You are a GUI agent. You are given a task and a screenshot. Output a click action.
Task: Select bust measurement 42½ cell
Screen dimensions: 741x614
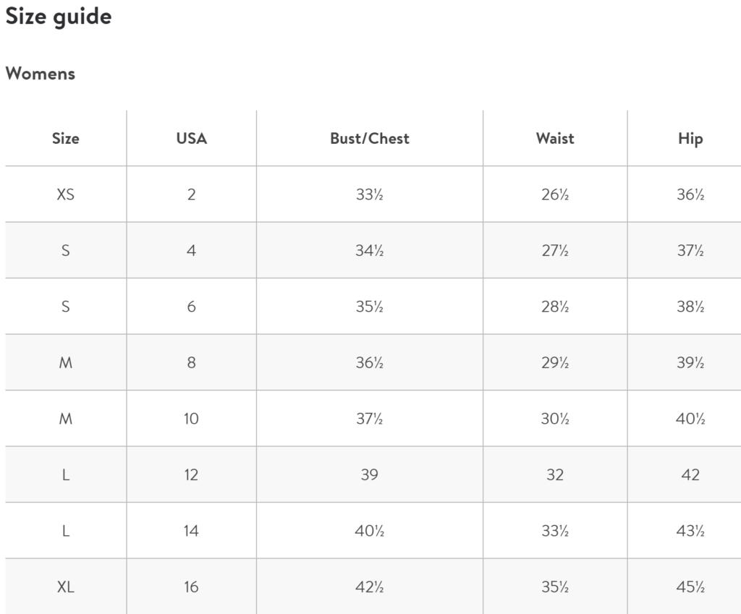[x=370, y=587]
